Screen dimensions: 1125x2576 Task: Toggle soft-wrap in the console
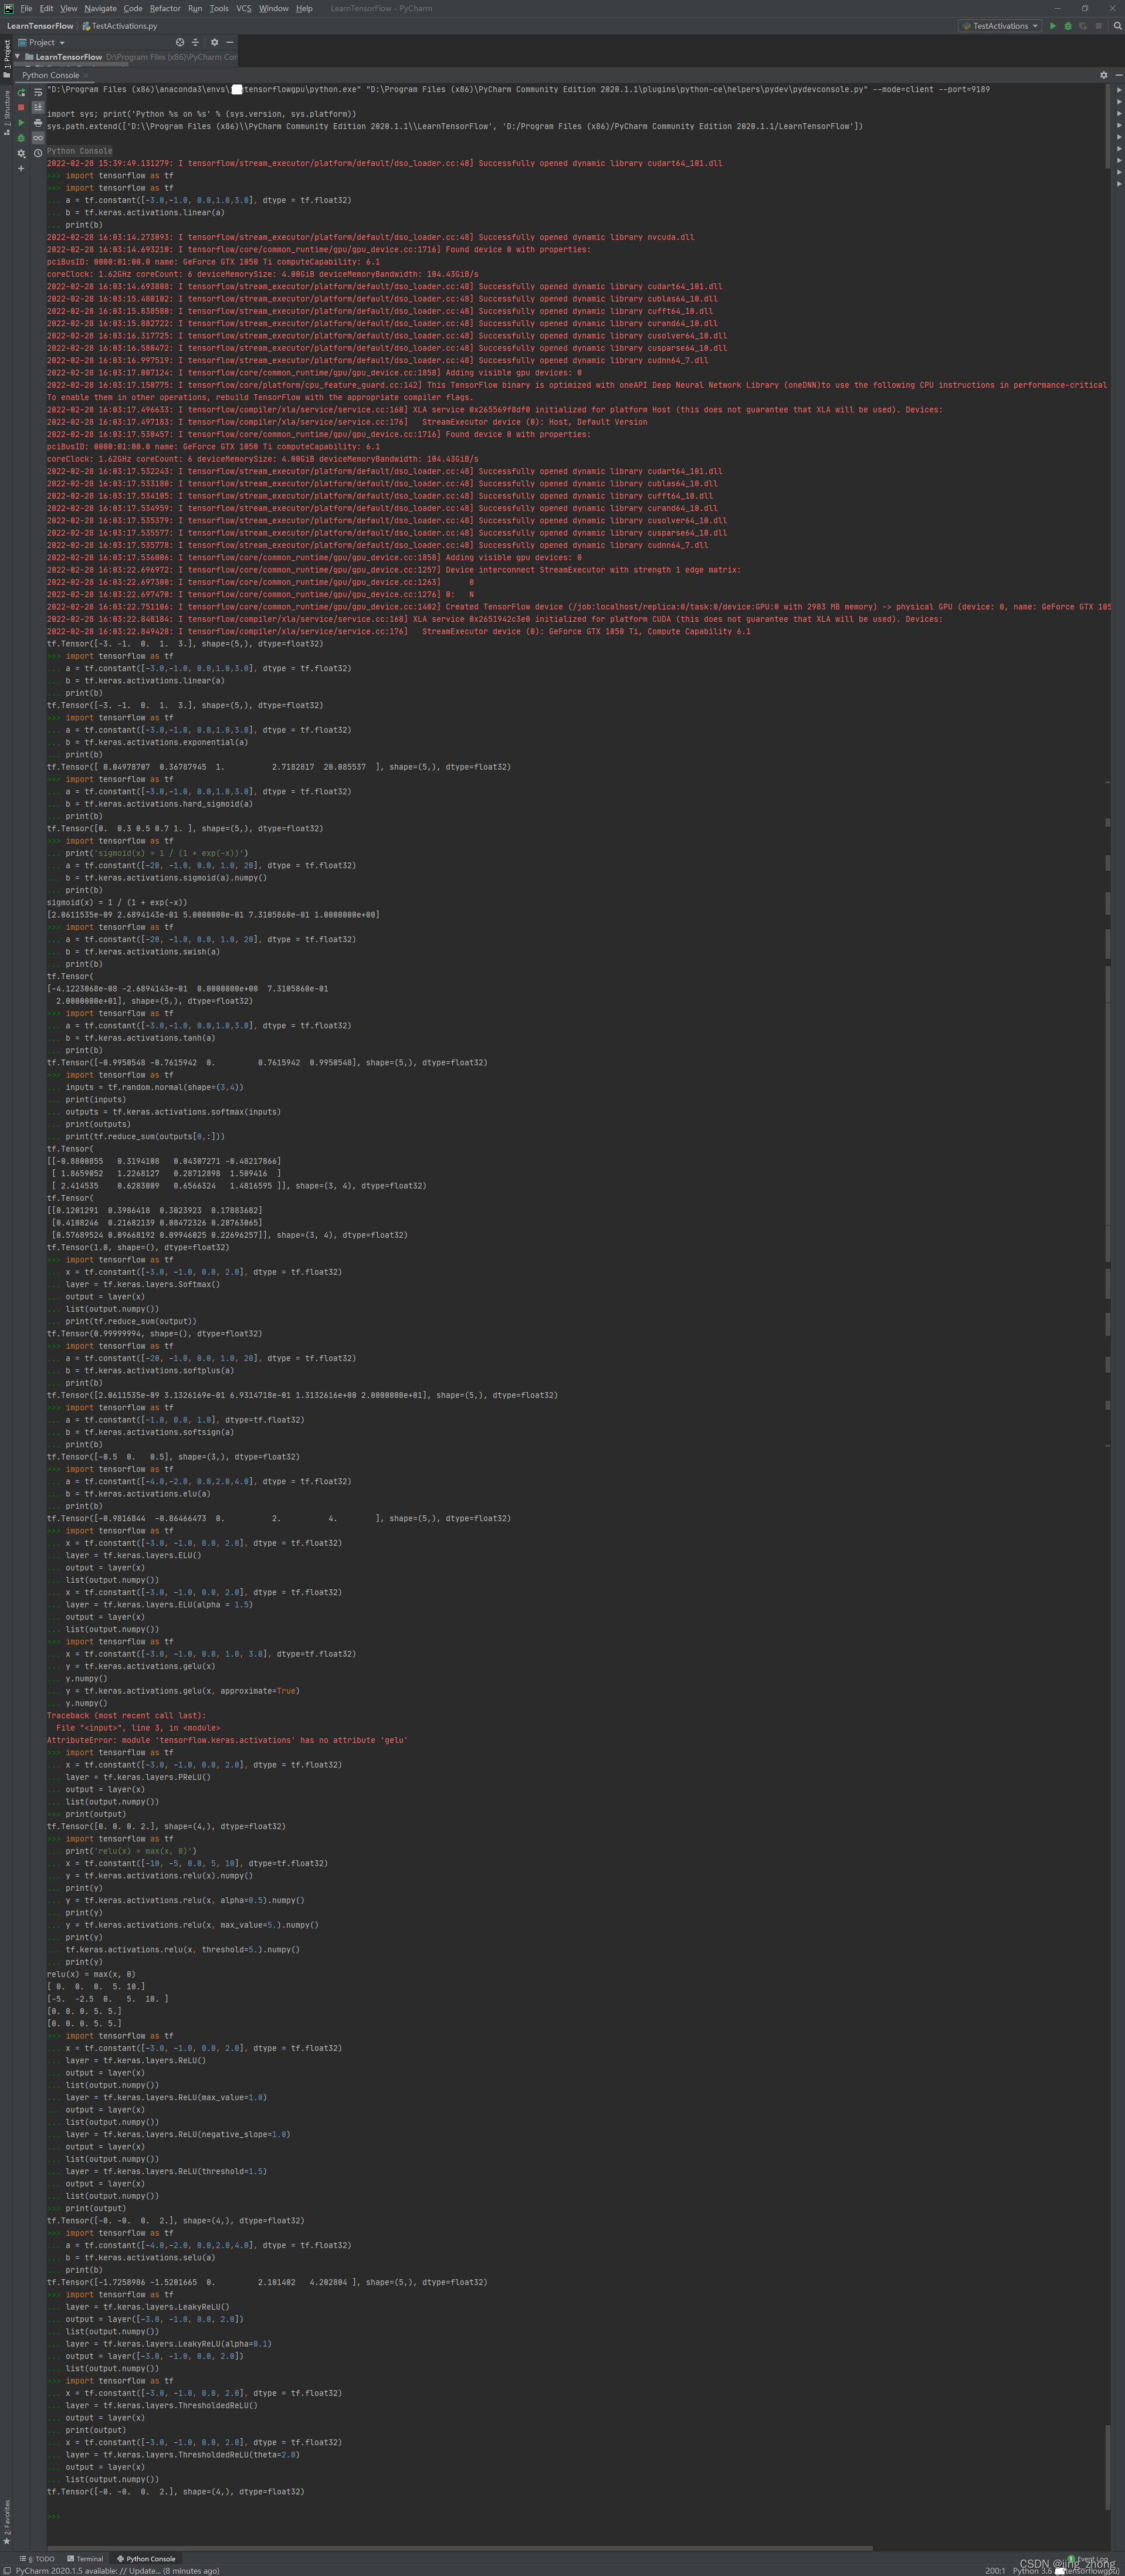tap(38, 92)
